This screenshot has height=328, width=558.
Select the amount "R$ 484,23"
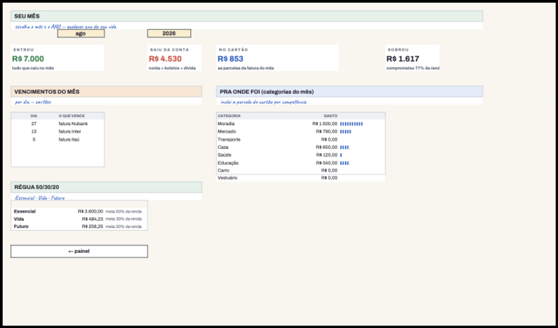pos(93,219)
